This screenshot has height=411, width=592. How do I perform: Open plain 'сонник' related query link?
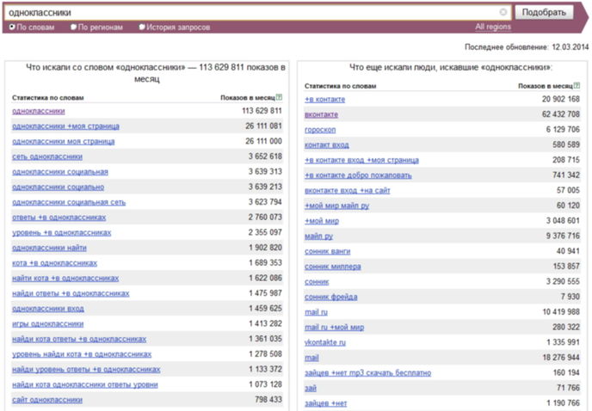click(x=317, y=281)
